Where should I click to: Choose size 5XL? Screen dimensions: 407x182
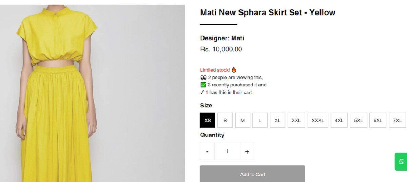coord(358,120)
